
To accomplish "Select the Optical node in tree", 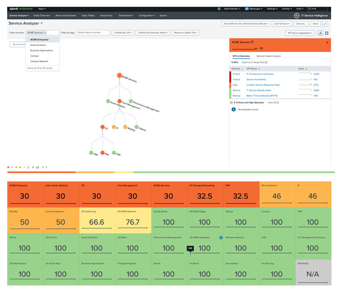I will pyautogui.click(x=136, y=127).
